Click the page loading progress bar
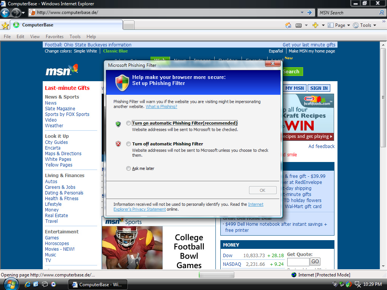This screenshot has height=290, width=387. point(217,275)
